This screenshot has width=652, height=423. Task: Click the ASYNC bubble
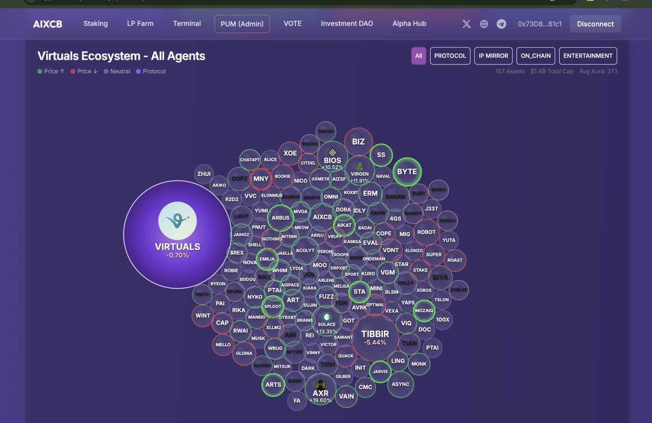coord(400,384)
